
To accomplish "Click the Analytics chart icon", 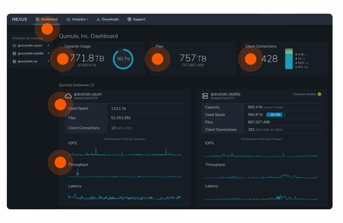I will [x=68, y=19].
